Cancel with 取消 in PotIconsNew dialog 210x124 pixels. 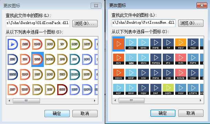191,113
